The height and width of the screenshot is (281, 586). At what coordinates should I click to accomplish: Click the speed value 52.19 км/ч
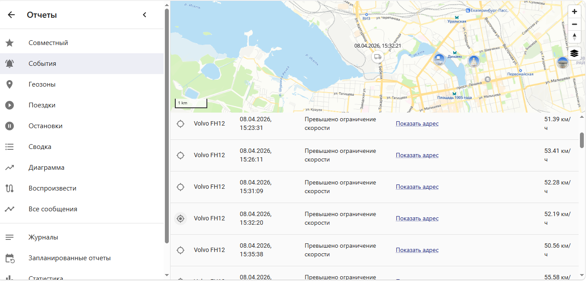557,219
